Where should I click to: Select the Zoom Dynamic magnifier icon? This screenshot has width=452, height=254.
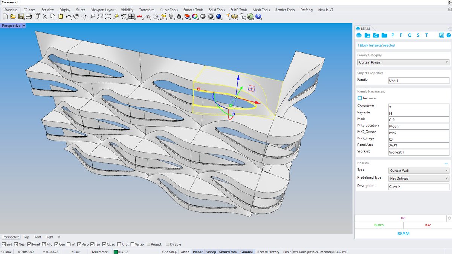click(92, 17)
